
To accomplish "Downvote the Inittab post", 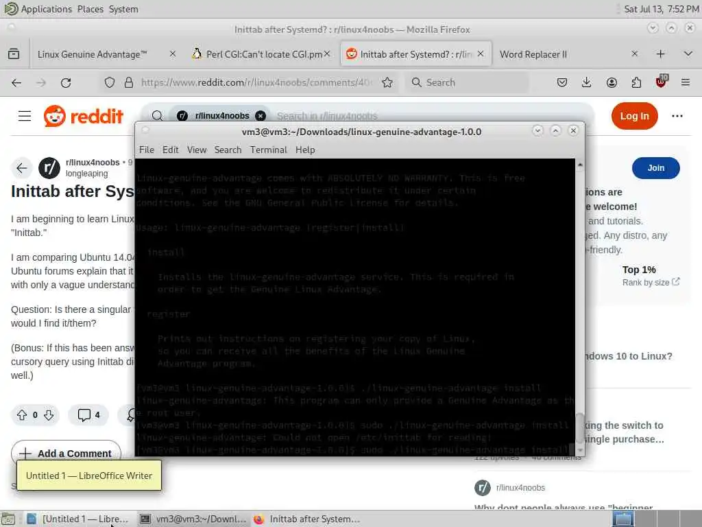I will pos(49,415).
